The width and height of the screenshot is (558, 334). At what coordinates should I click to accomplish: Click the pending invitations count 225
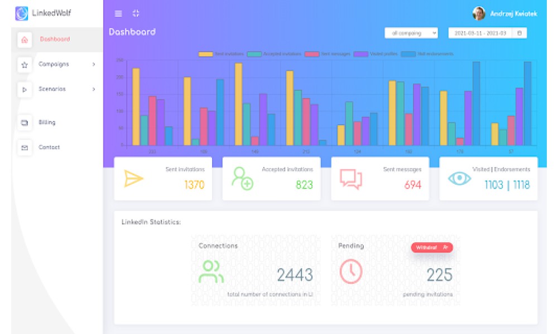[440, 275]
